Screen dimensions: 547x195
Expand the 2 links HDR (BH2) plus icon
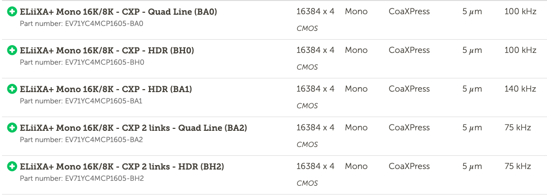(12, 167)
